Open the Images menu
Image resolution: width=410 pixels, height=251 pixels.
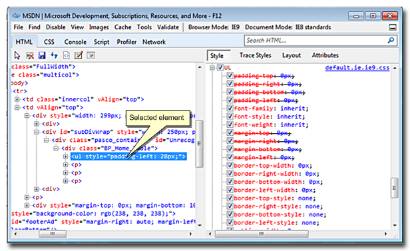pos(99,27)
